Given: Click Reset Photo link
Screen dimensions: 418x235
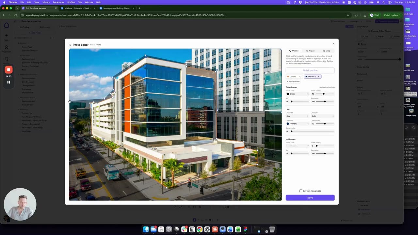Looking at the screenshot, I should (96, 45).
